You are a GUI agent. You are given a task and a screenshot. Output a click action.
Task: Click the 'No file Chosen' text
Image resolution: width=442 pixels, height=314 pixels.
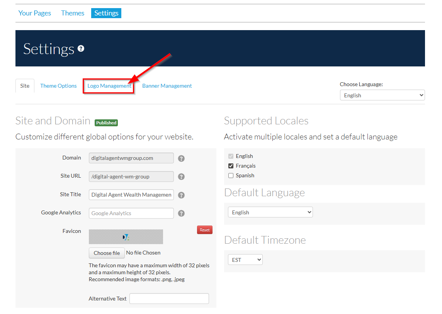(x=143, y=253)
